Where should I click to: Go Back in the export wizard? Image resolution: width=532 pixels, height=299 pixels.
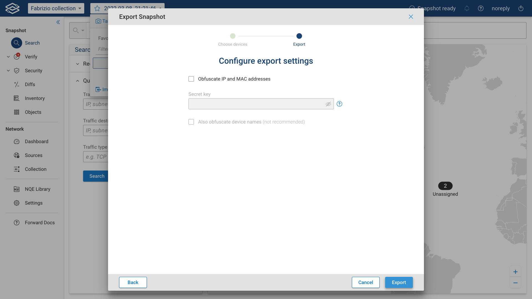click(133, 282)
